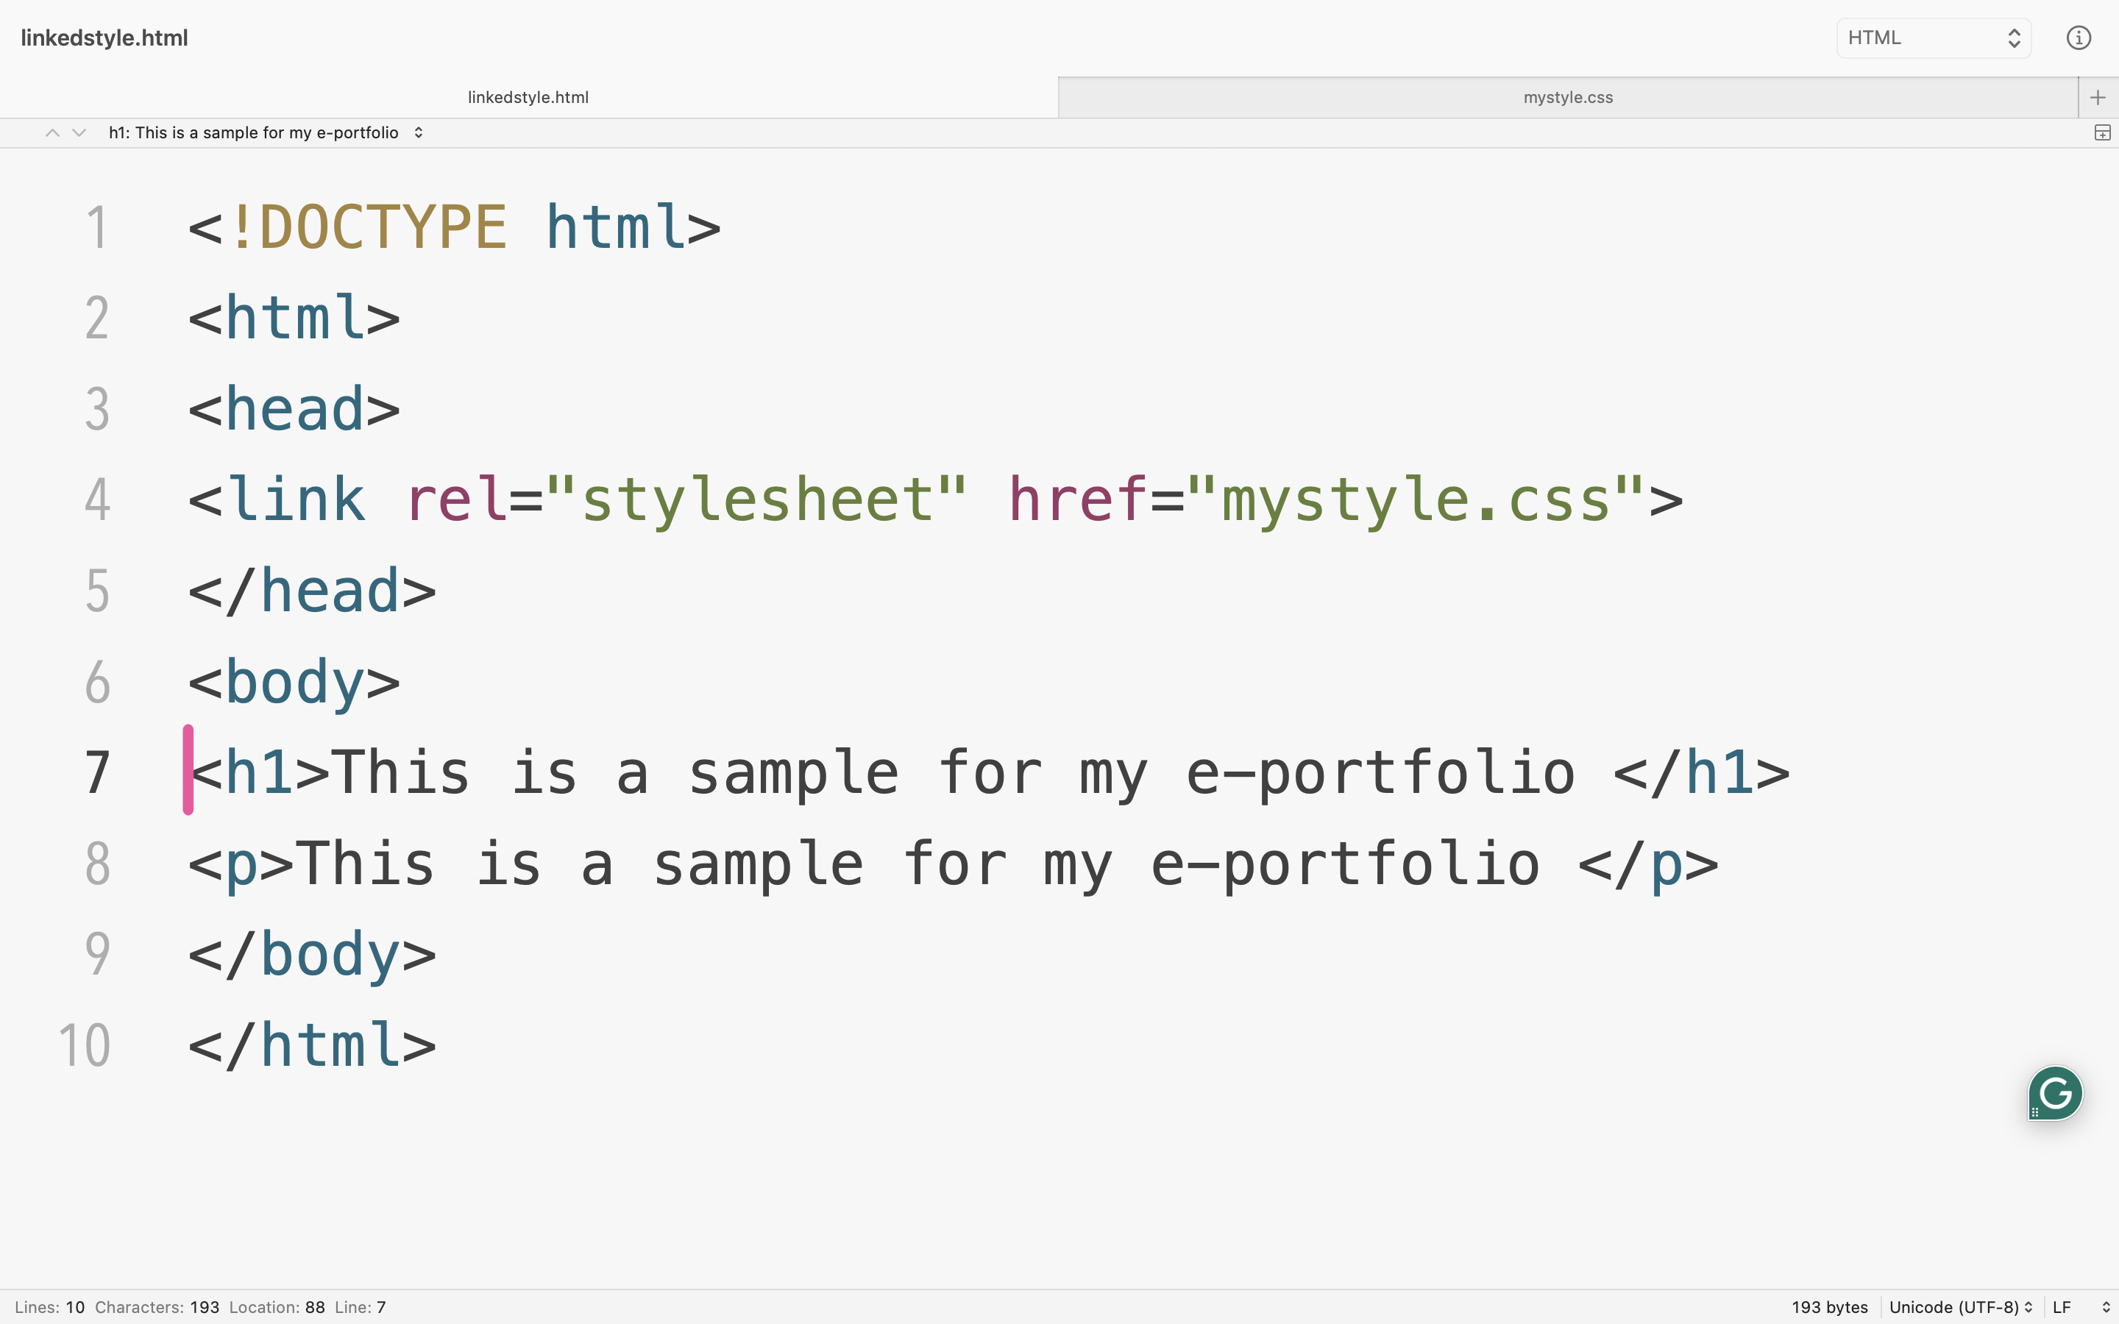Click "Location: 88" in status bar
Viewport: 2119px width, 1324px height.
click(x=277, y=1306)
